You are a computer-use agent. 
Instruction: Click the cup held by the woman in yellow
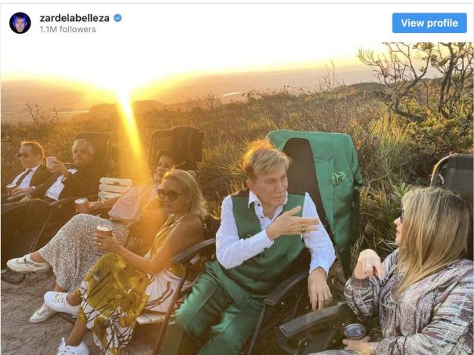pyautogui.click(x=104, y=233)
